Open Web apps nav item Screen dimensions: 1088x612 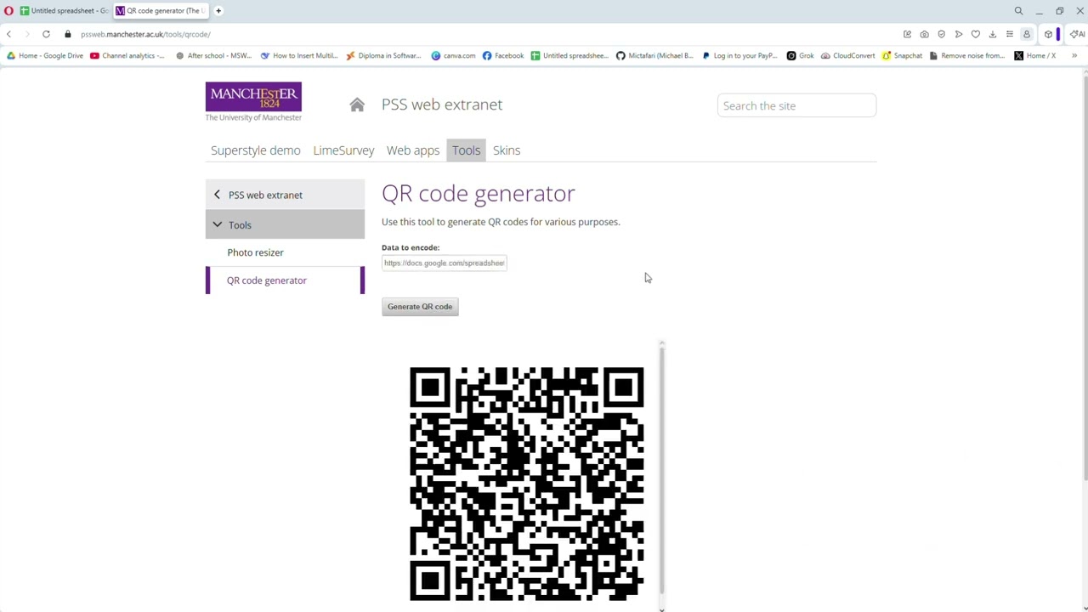[x=413, y=150]
